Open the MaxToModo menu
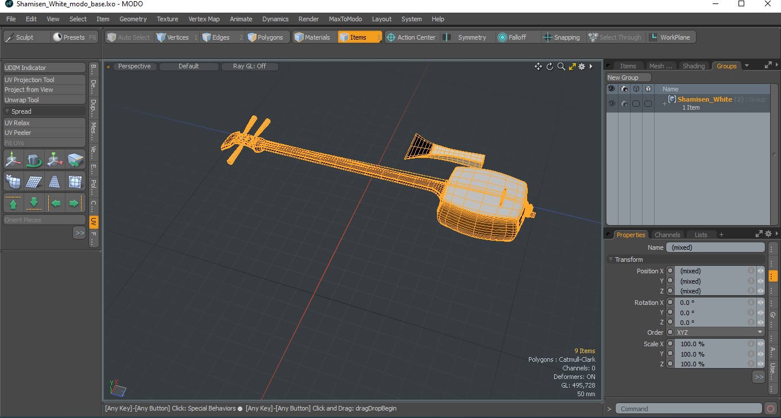 point(345,19)
